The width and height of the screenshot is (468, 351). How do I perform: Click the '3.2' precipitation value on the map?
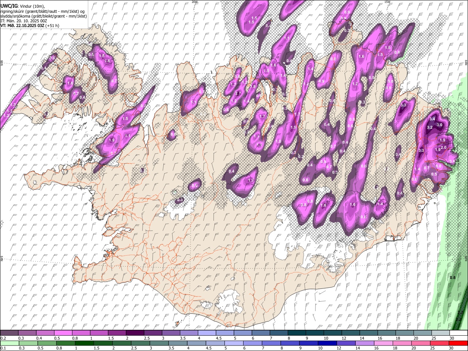tap(430, 128)
